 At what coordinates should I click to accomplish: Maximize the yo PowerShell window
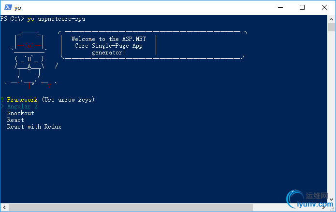click(x=302, y=8)
